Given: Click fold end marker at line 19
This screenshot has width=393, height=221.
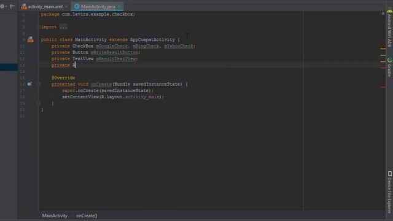Looking at the screenshot, I should pyautogui.click(x=38, y=103).
